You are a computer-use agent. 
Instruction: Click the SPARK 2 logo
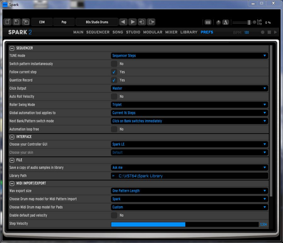pyautogui.click(x=20, y=32)
